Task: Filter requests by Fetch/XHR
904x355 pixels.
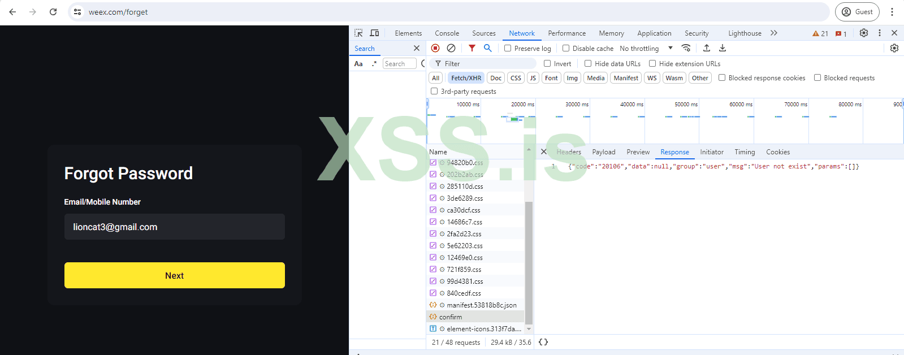Action: (x=466, y=78)
